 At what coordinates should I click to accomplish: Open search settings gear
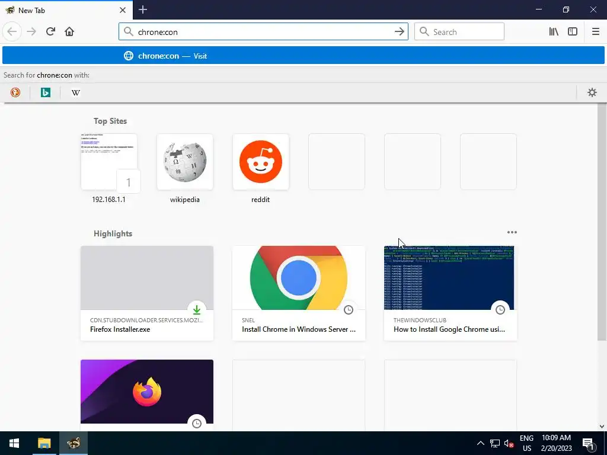pyautogui.click(x=592, y=92)
